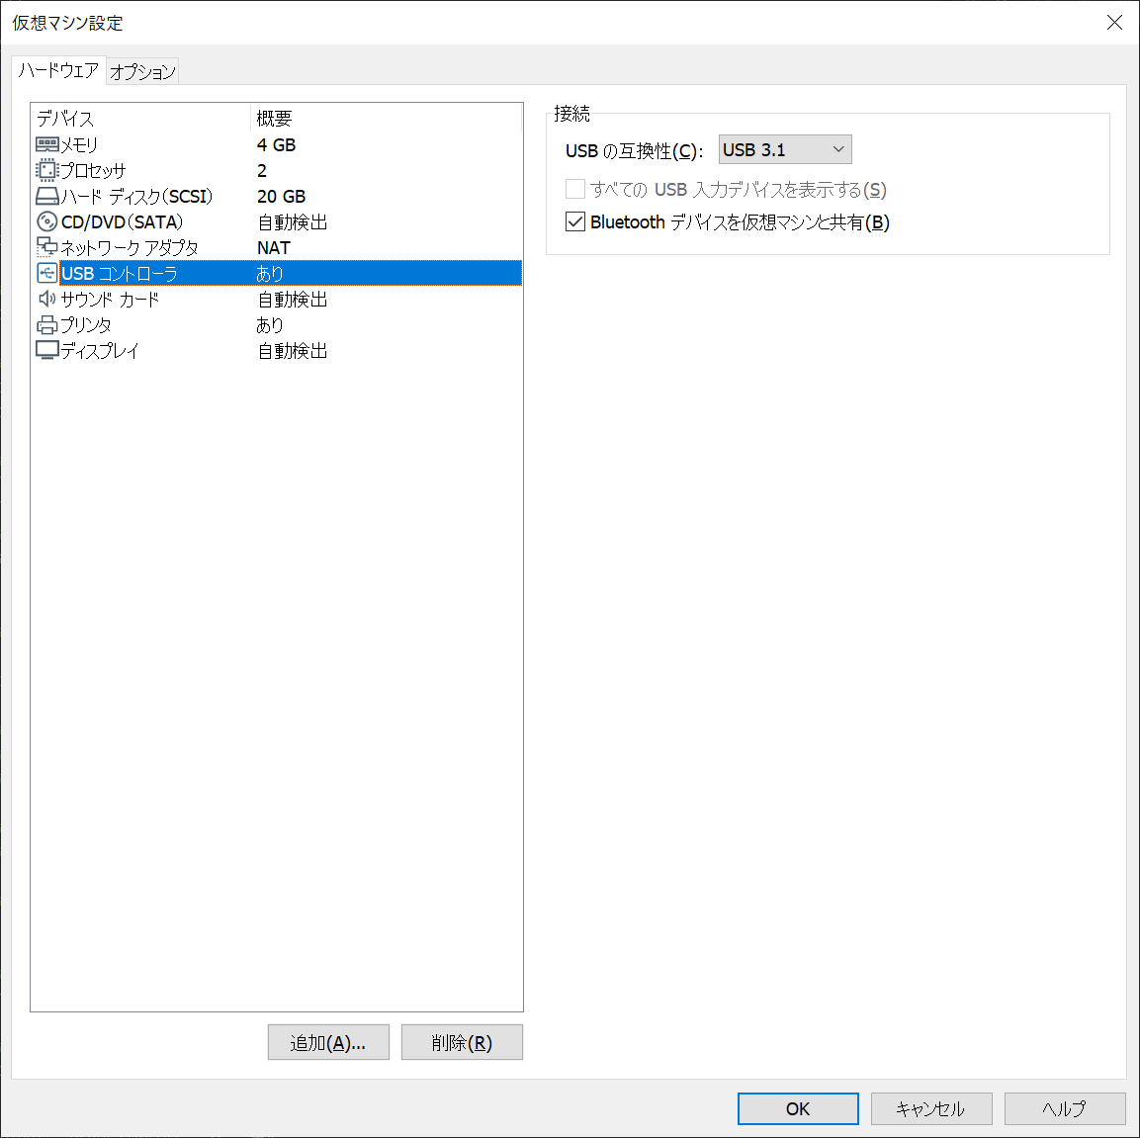The width and height of the screenshot is (1140, 1138).
Task: Select the メモリ (Memory) device icon
Action: click(47, 144)
